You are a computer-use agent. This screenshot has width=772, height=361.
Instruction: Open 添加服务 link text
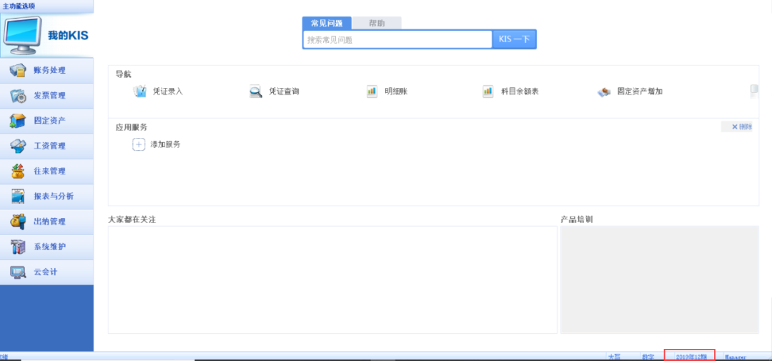click(165, 145)
